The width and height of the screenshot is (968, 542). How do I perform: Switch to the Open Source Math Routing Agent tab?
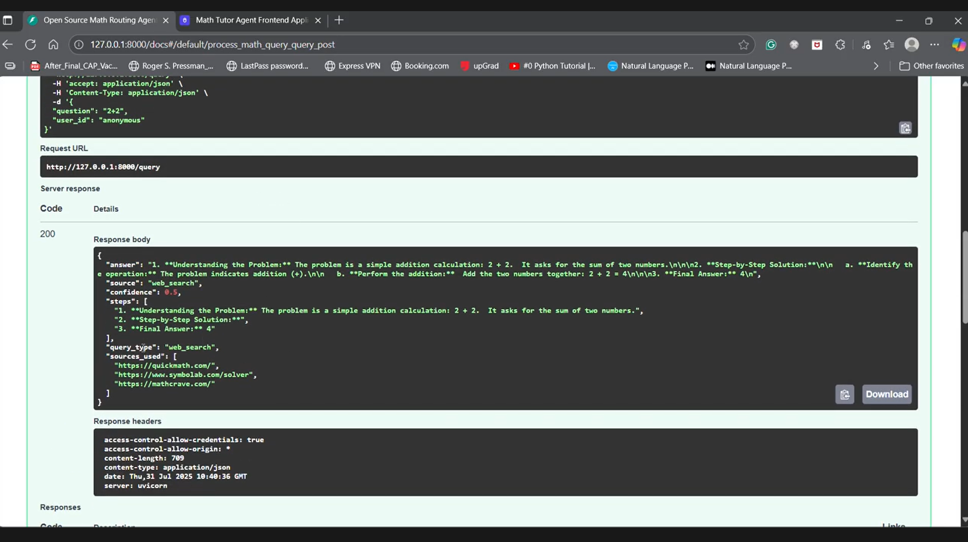(99, 20)
